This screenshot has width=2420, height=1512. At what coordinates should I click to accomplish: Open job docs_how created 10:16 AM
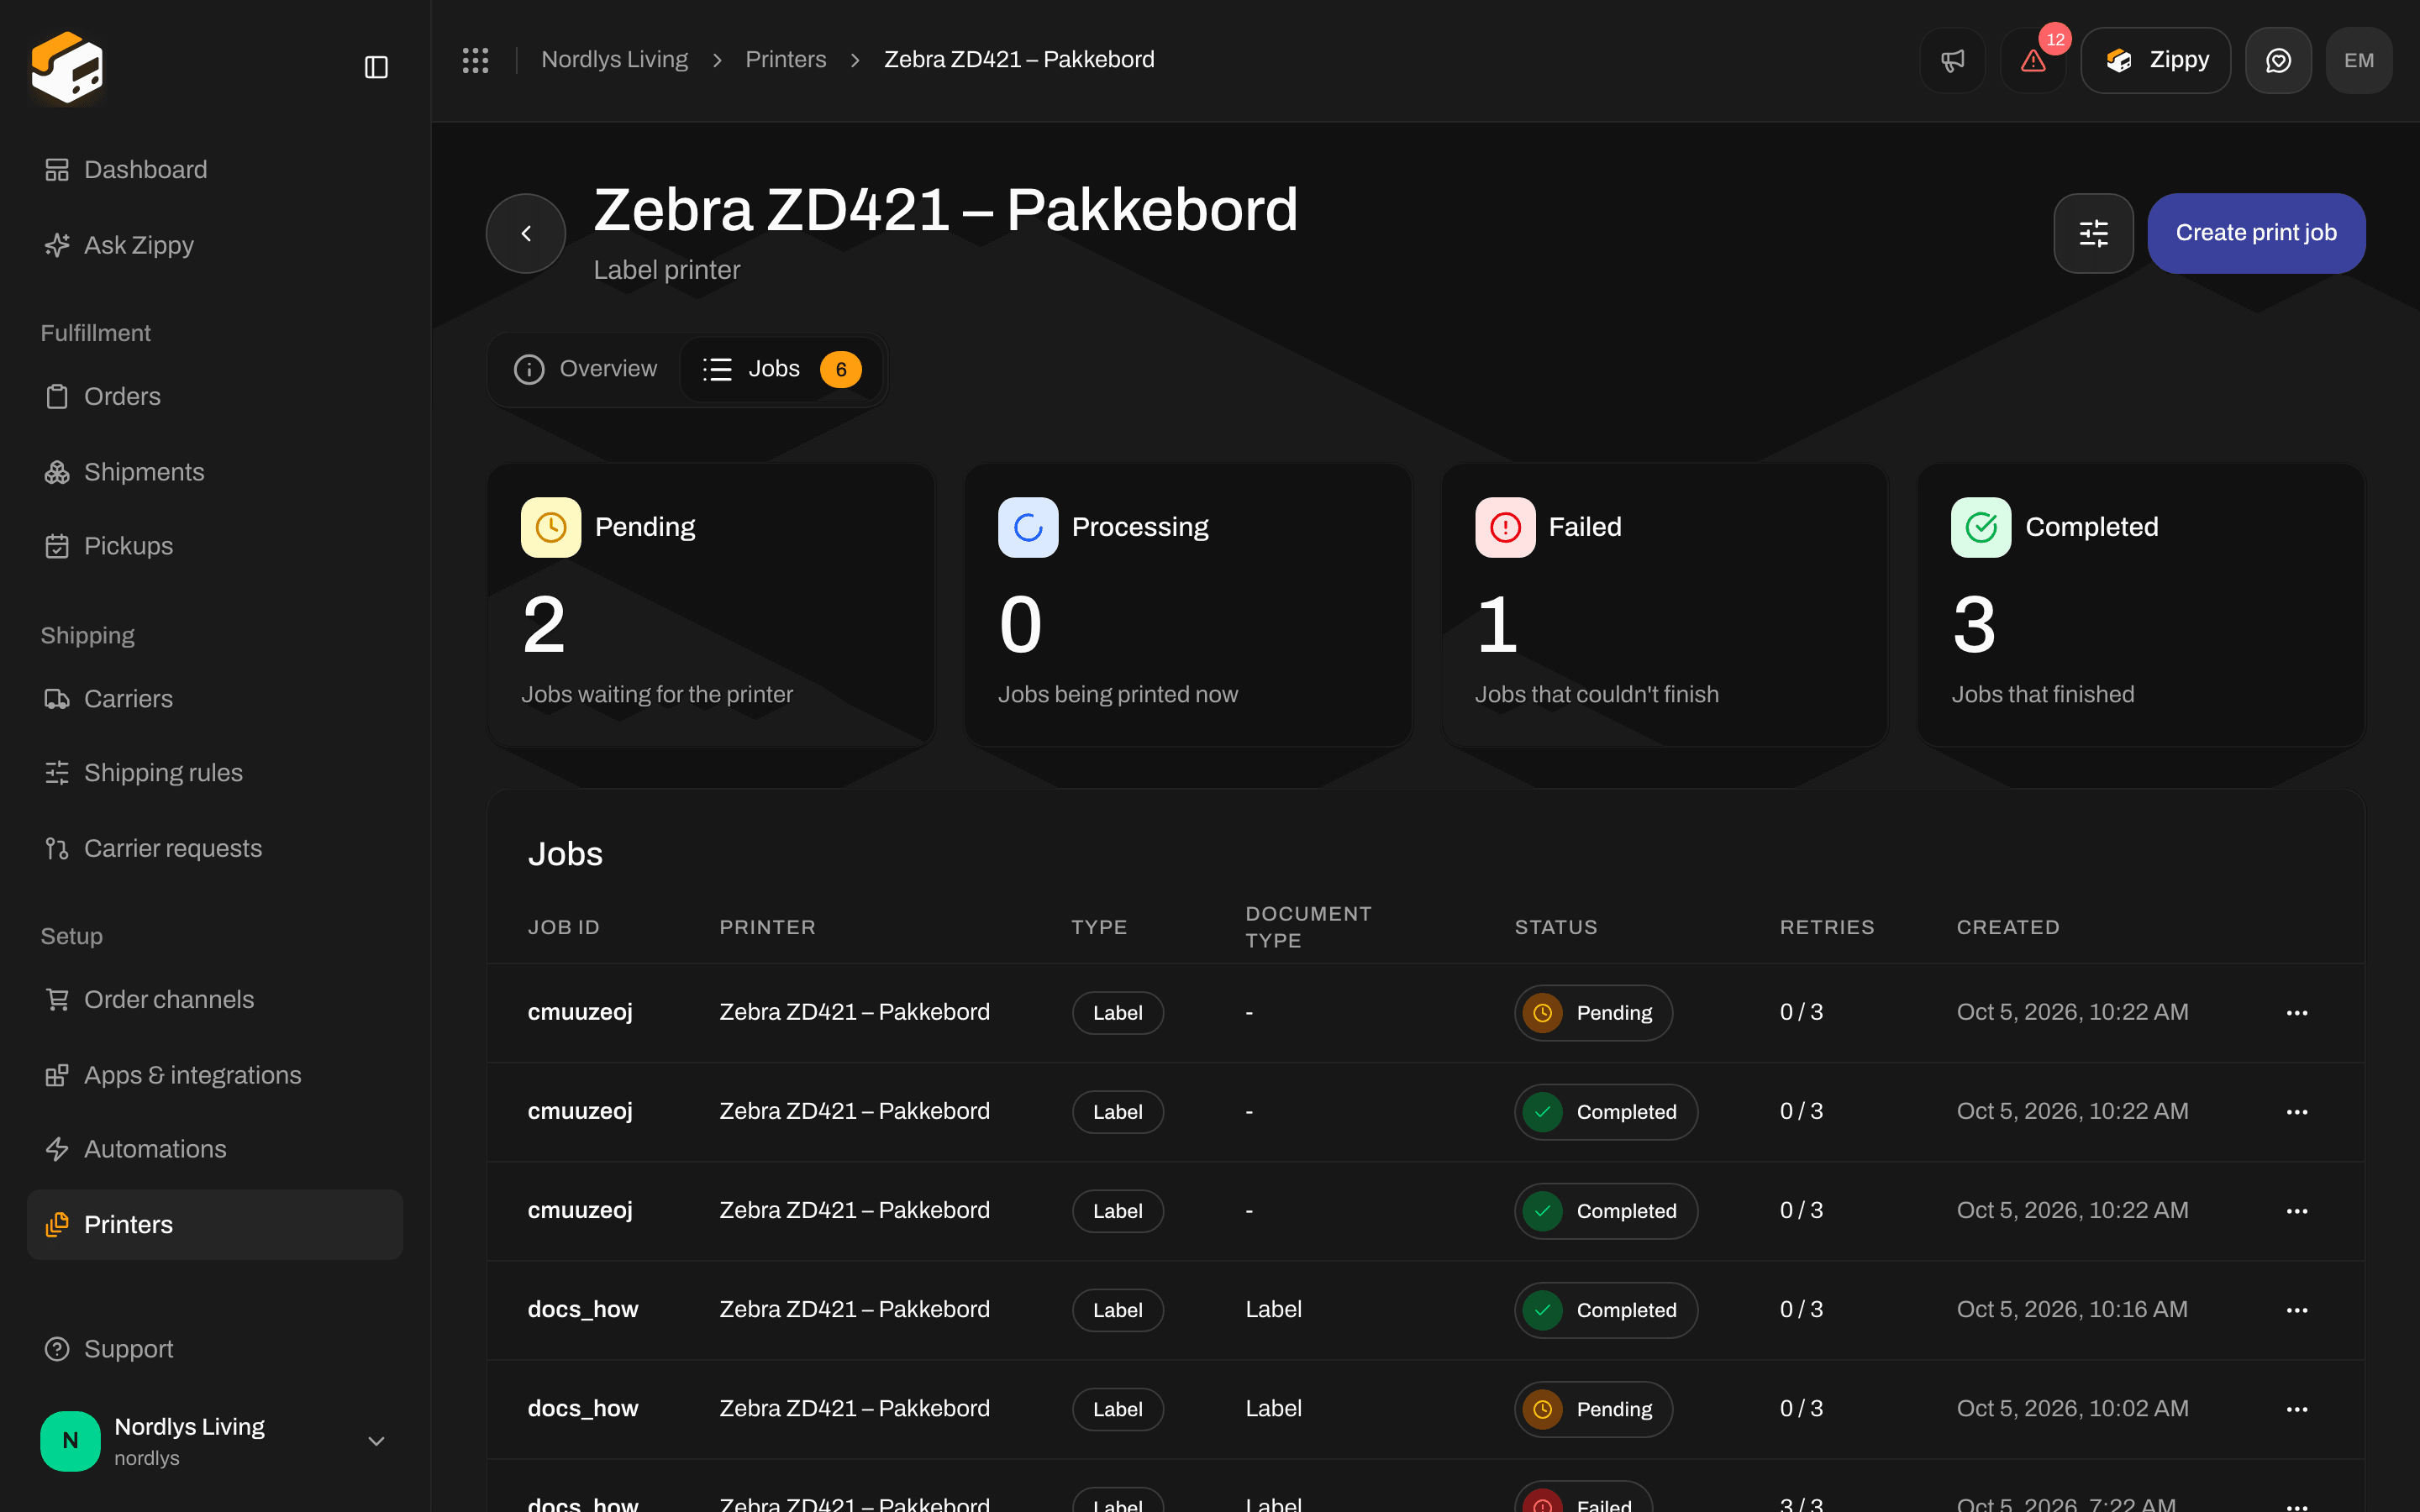click(x=583, y=1310)
